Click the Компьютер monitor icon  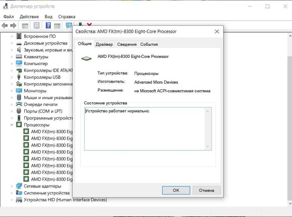(19, 63)
